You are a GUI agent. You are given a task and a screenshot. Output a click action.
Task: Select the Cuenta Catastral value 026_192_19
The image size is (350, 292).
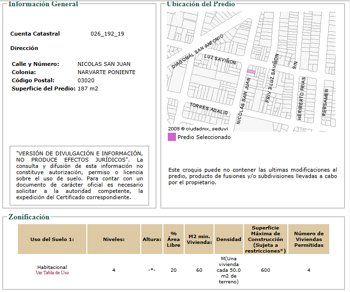tap(108, 34)
